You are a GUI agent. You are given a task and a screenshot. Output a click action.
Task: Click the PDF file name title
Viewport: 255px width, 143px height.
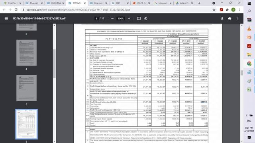[39, 19]
